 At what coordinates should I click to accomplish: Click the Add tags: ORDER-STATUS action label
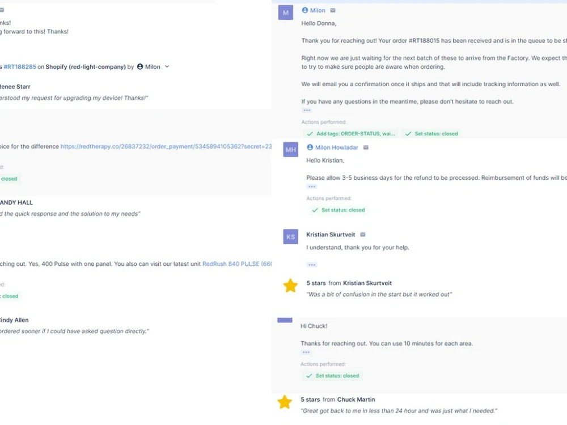pos(347,133)
